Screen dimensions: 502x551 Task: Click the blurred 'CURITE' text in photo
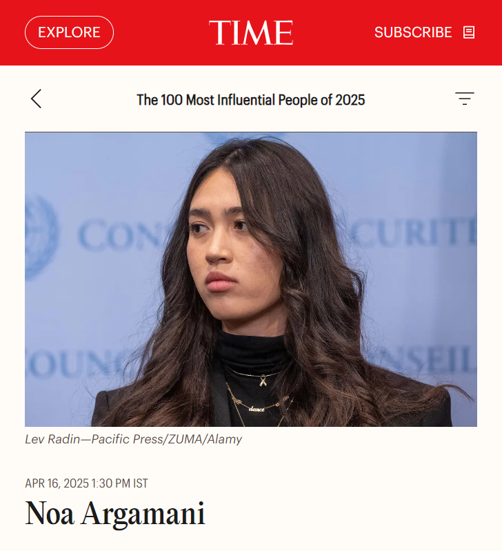click(413, 232)
